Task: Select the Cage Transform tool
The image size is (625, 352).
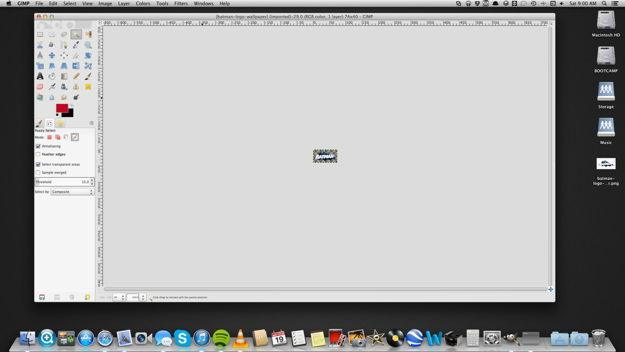Action: click(88, 66)
